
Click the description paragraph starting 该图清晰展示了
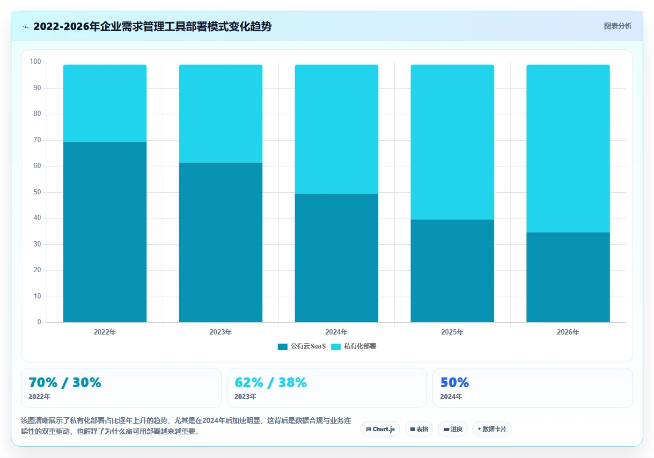coord(186,425)
